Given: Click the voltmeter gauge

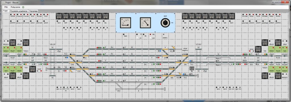Looking at the screenshot, I should tap(145, 23).
